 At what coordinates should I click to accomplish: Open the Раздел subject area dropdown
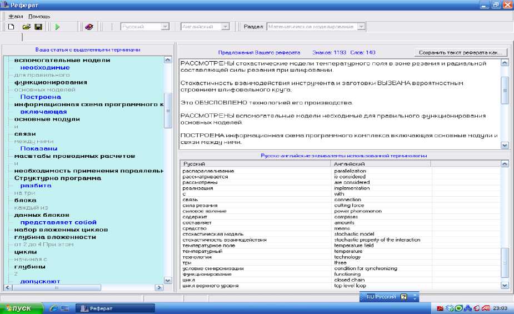tap(361, 26)
